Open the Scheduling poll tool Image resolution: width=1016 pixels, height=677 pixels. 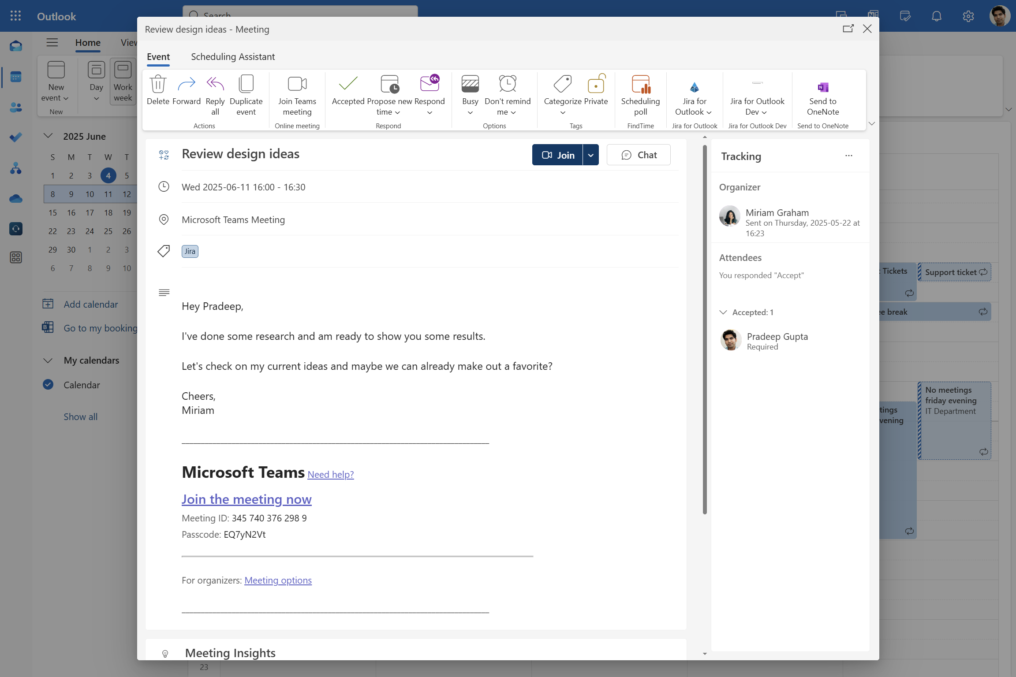tap(640, 84)
